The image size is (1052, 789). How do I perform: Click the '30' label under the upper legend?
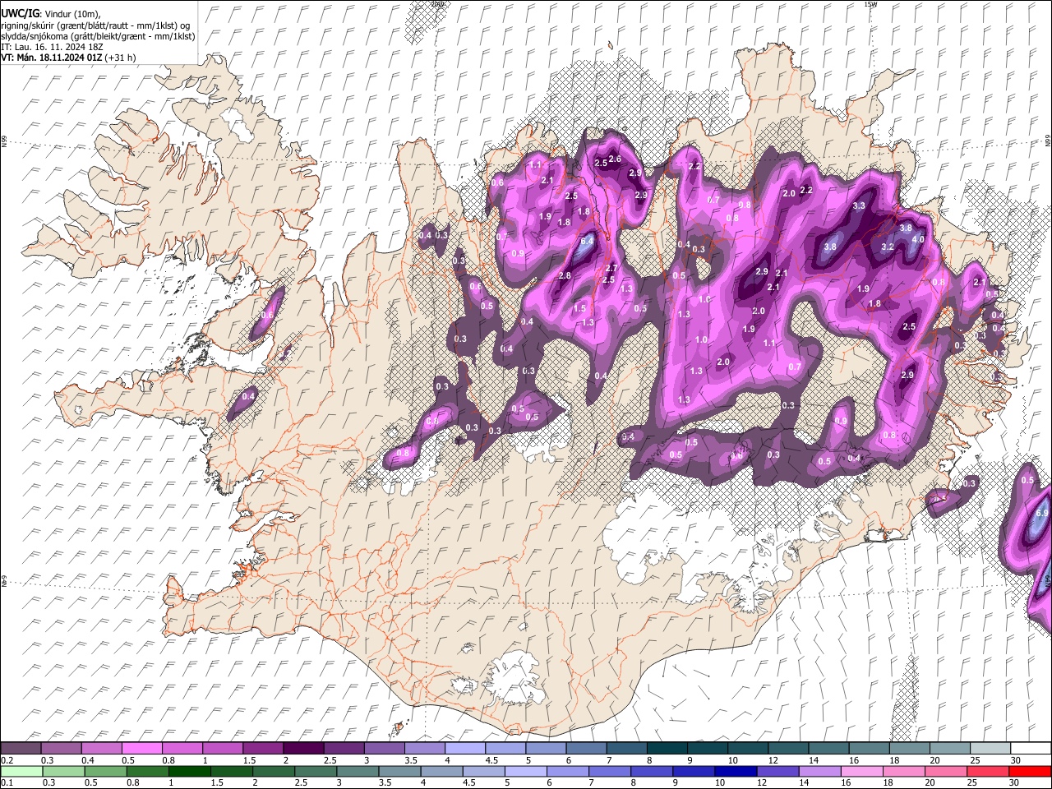pyautogui.click(x=1016, y=760)
